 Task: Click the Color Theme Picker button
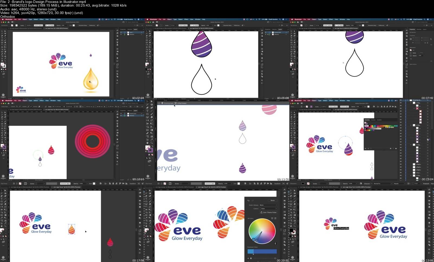pos(269,212)
